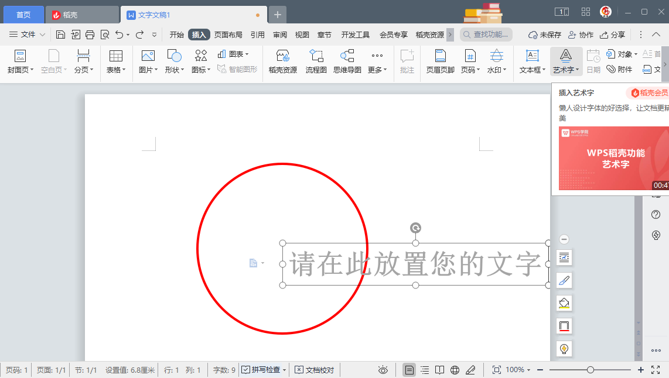
Task: Collapse the ribbon with the up chevron
Action: pos(656,35)
